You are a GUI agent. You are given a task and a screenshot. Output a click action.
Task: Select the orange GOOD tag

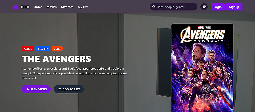tap(57, 49)
